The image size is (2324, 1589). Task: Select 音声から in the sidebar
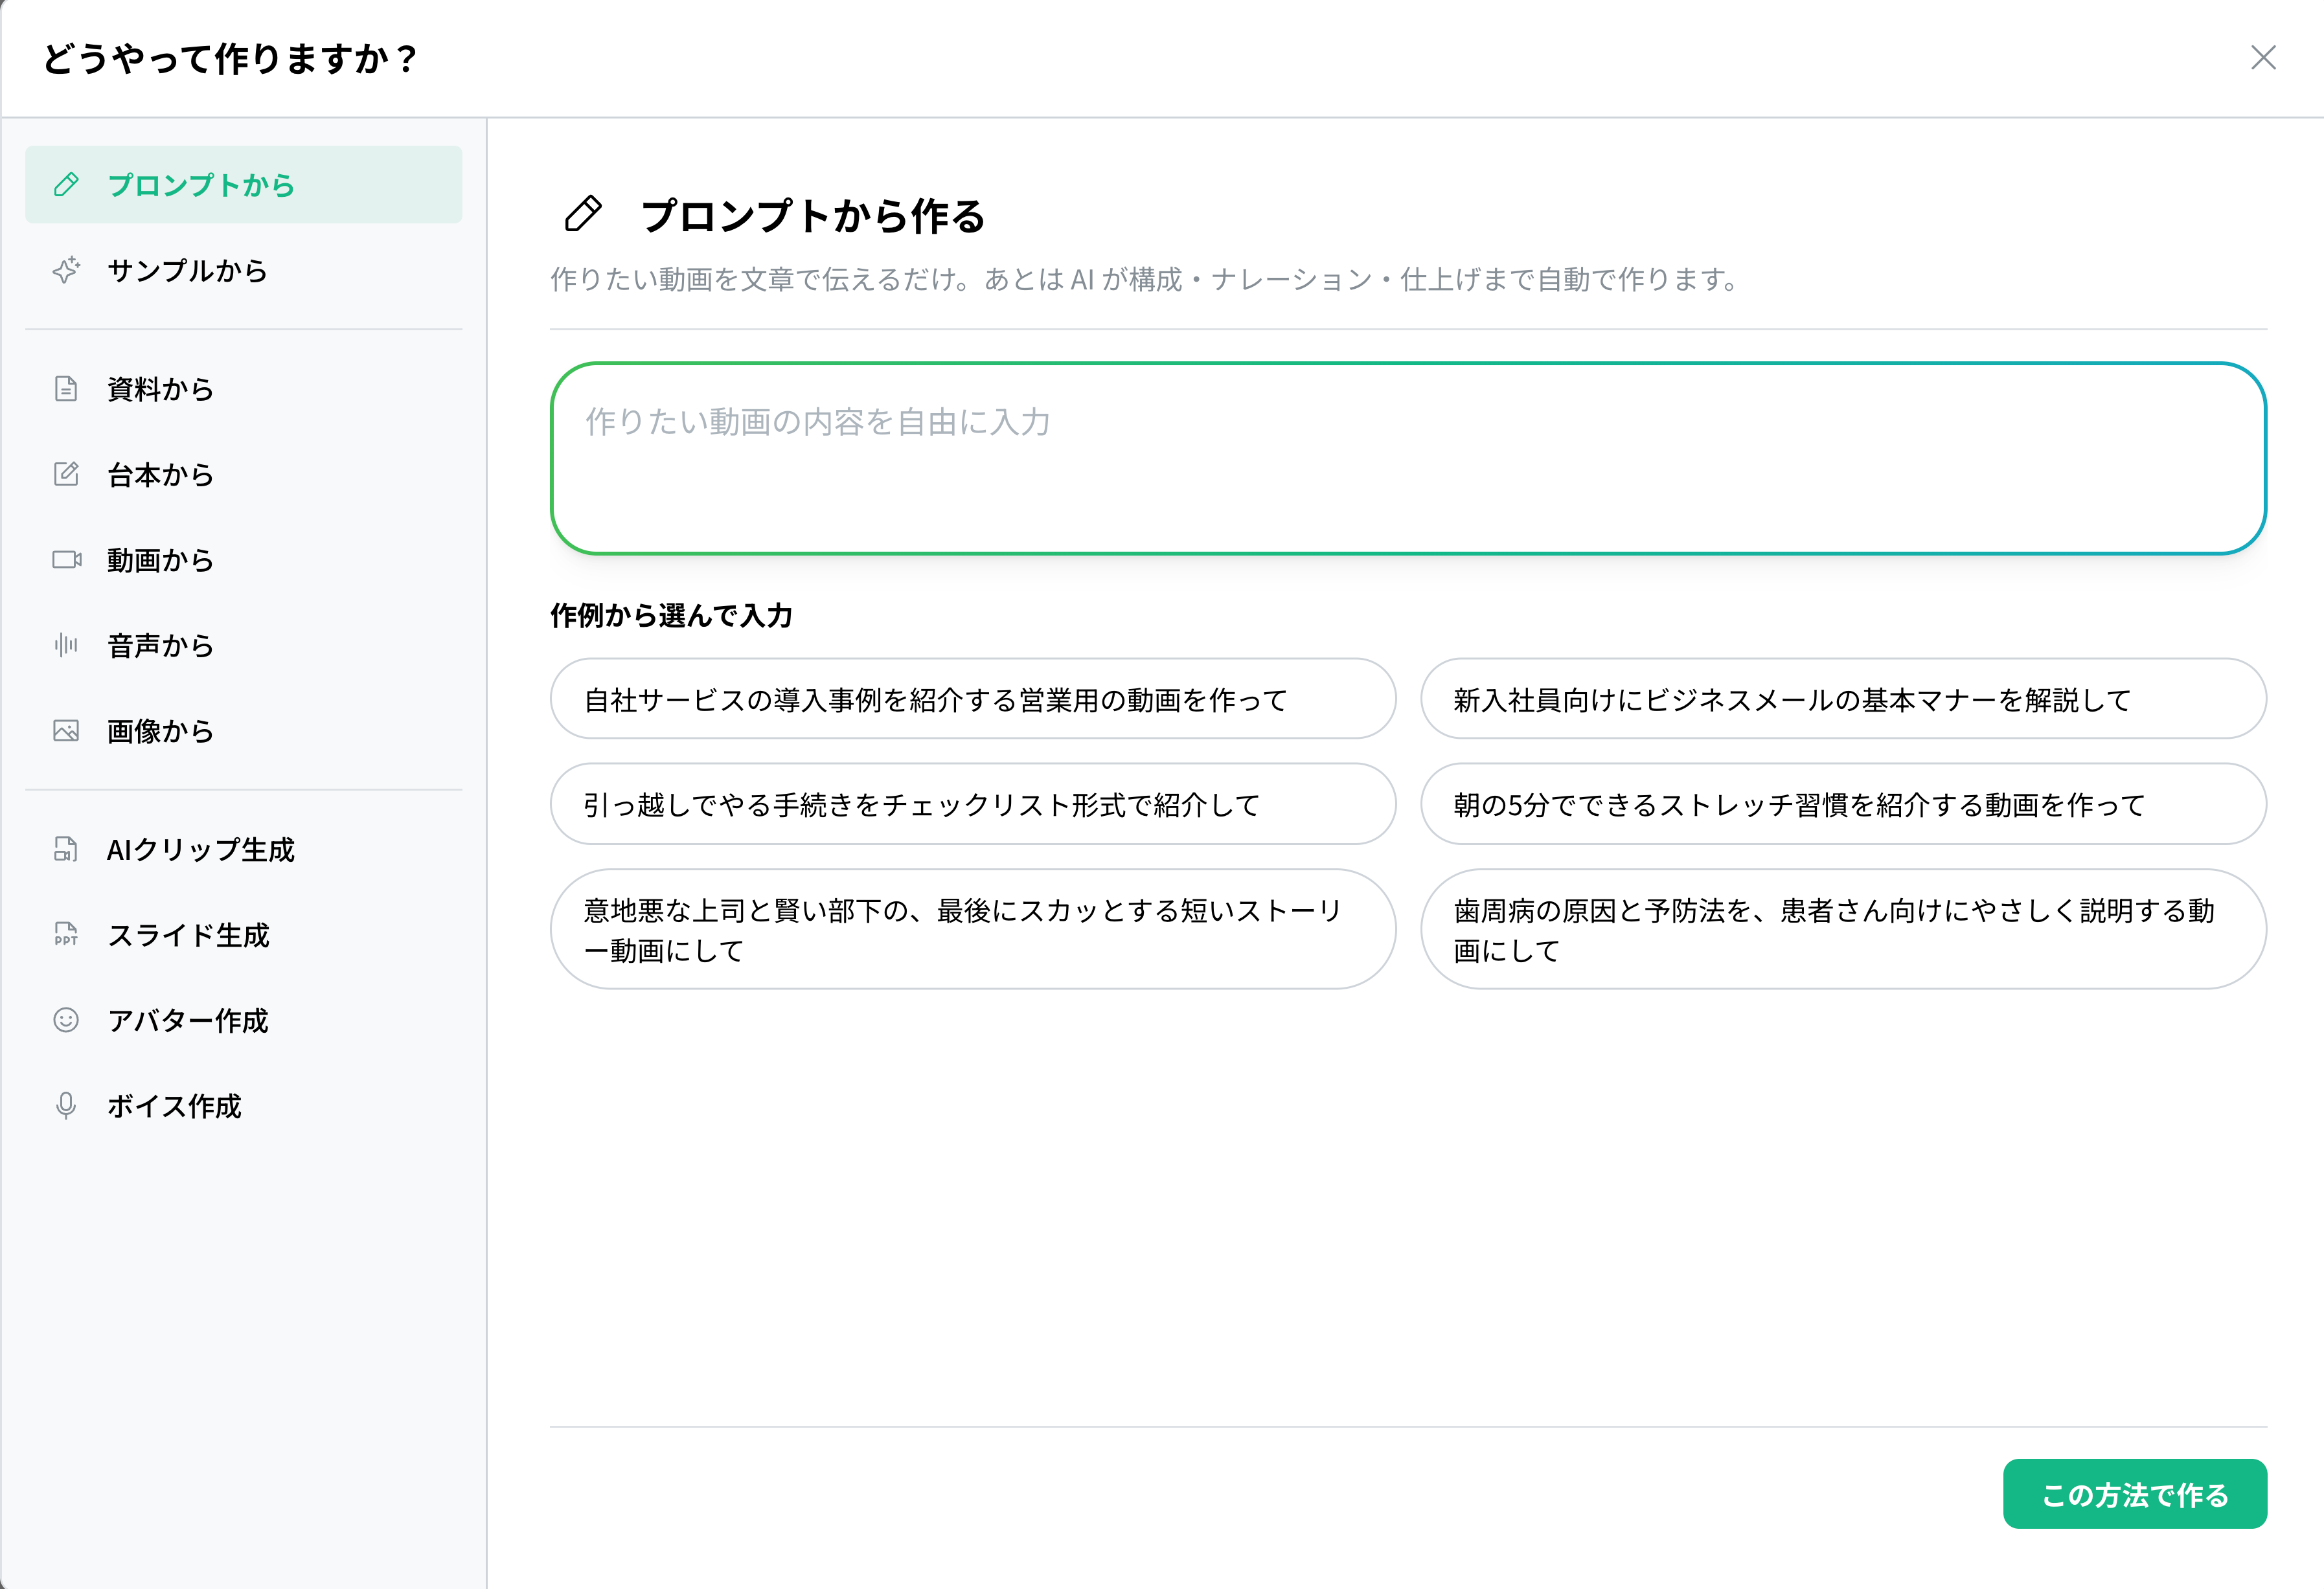tap(244, 645)
